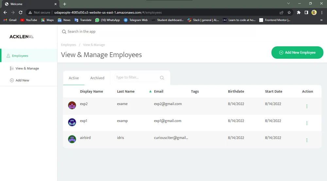Click curiousciter@gmail email cell

click(171, 138)
